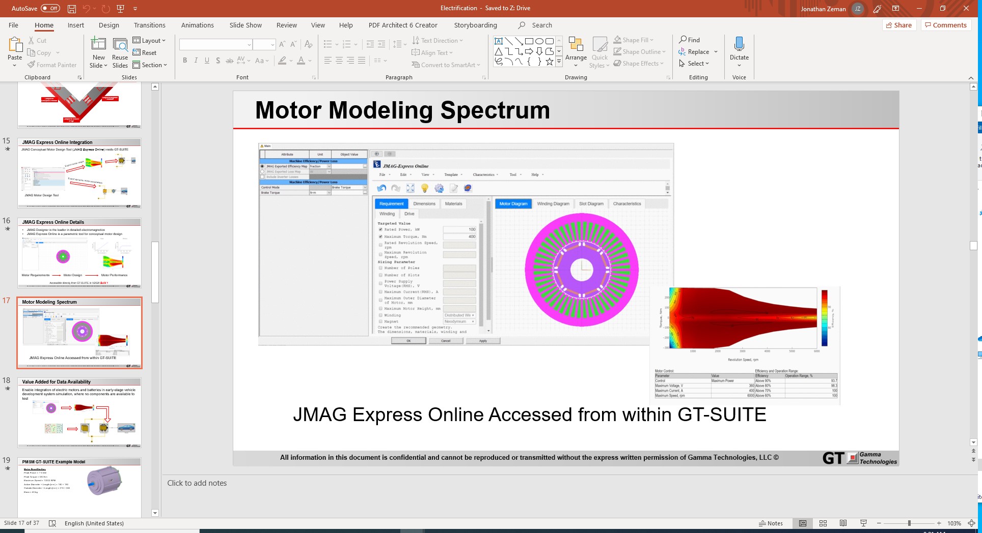Open the font size combo box
This screenshot has height=533, width=982.
click(264, 45)
